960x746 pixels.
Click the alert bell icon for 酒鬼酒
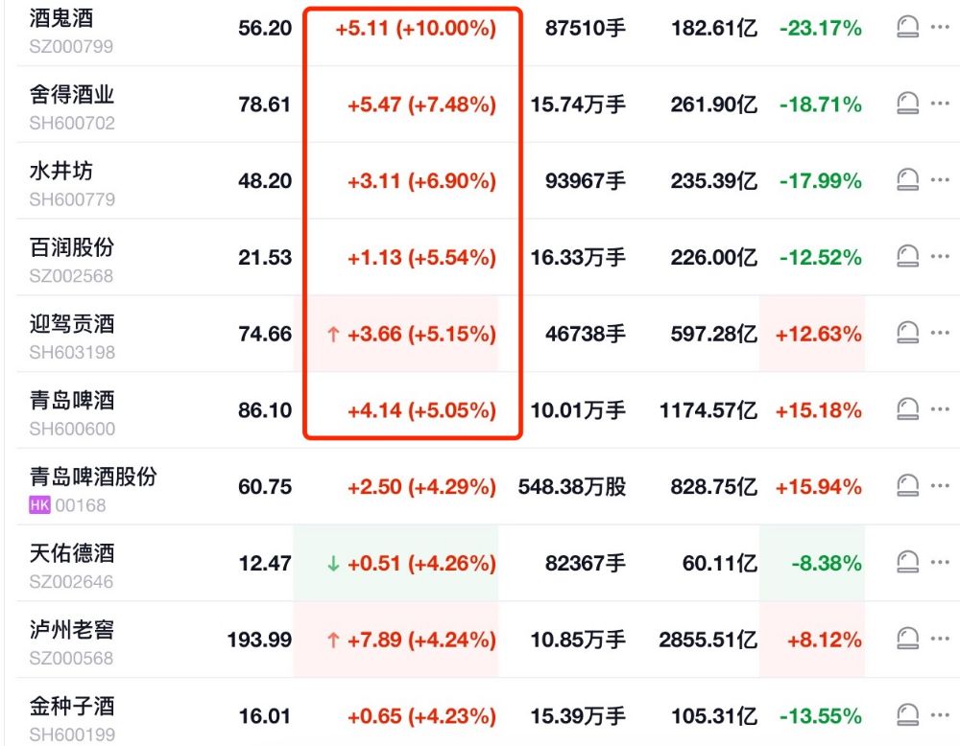click(907, 28)
